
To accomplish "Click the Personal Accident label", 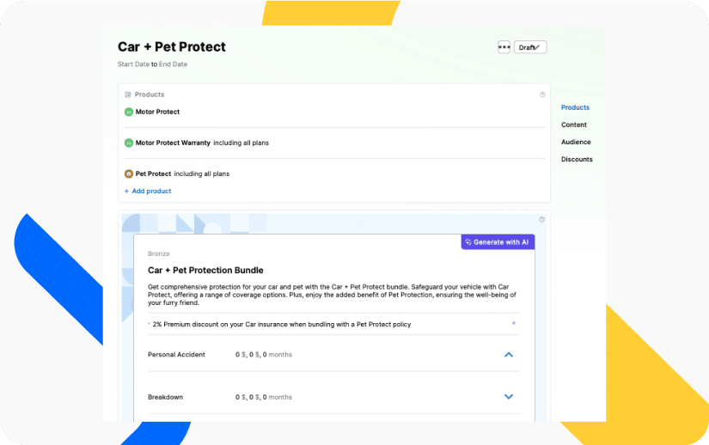I will (176, 355).
